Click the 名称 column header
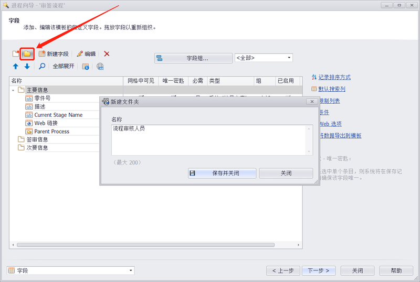 pos(66,81)
